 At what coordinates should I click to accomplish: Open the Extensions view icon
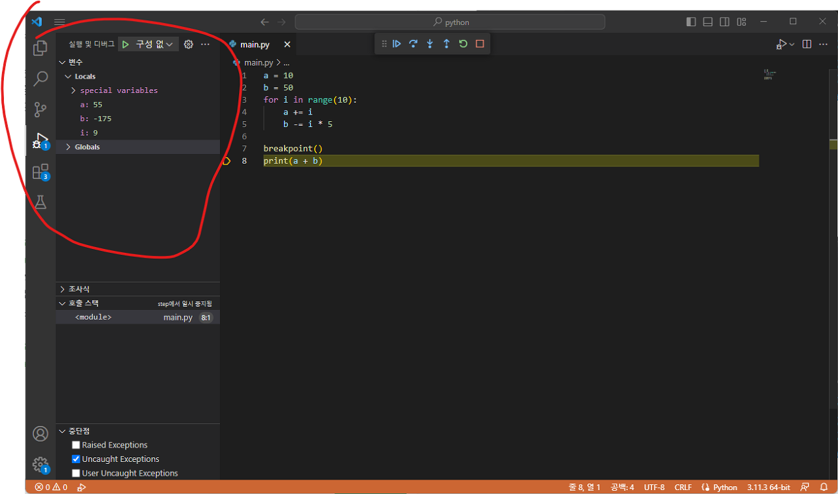41,172
